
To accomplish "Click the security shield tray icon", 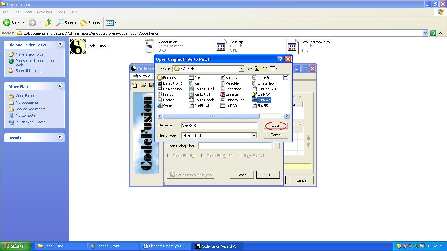I will 399,246.
